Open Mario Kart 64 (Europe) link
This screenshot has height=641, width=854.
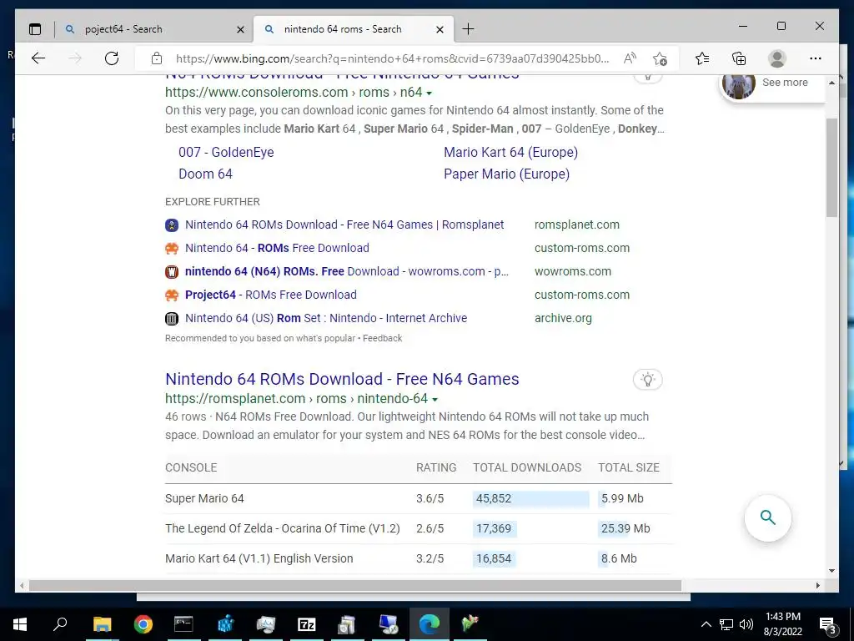[511, 152]
